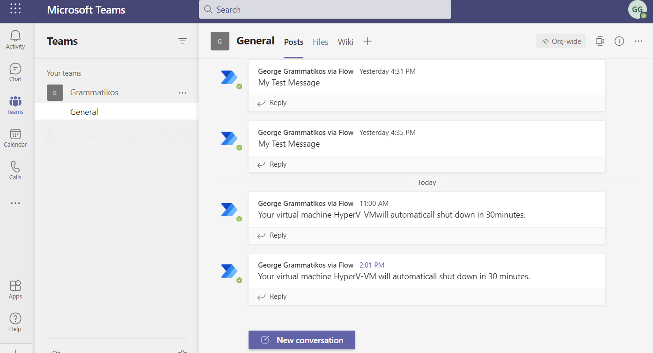
Task: Reply to the Yesterday 4:31 PM message
Action: click(x=272, y=103)
